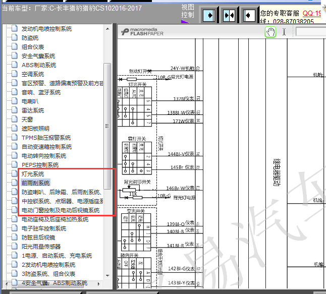This screenshot has width=326, height=294.
Task: Open 安全气囊系统 tree entry
Action: [x=38, y=56]
